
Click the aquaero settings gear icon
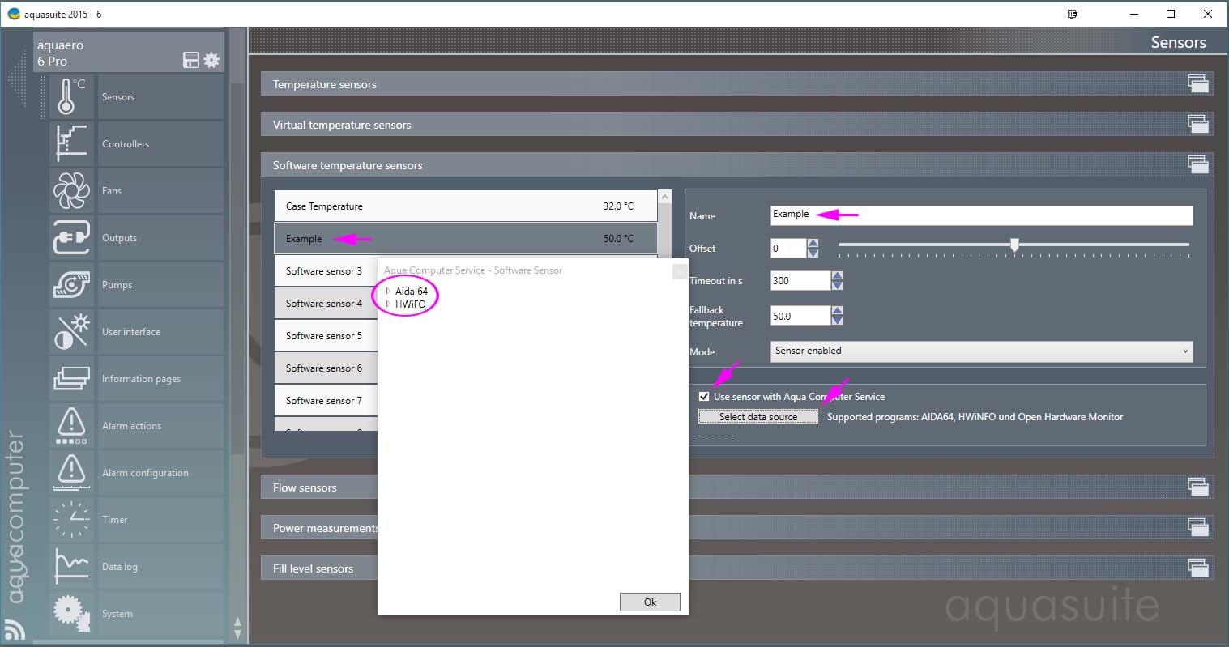point(211,60)
